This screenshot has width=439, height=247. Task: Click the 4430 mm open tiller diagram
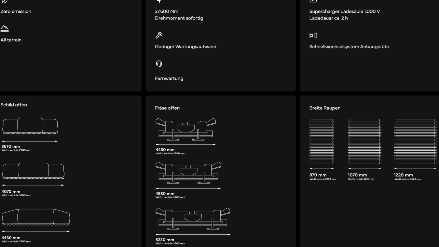pyautogui.click(x=185, y=129)
